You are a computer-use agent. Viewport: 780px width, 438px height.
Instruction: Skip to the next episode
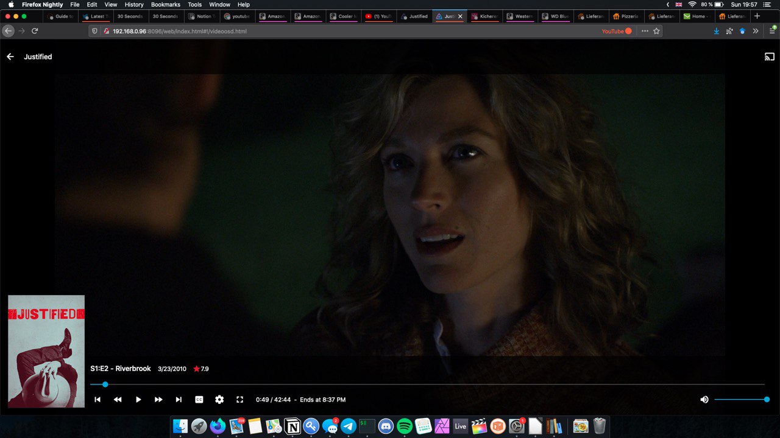(179, 400)
